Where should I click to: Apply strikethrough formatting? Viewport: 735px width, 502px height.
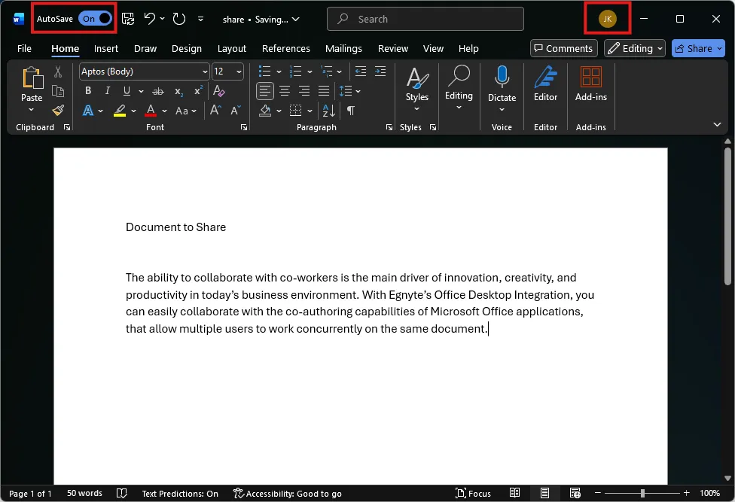coord(158,90)
